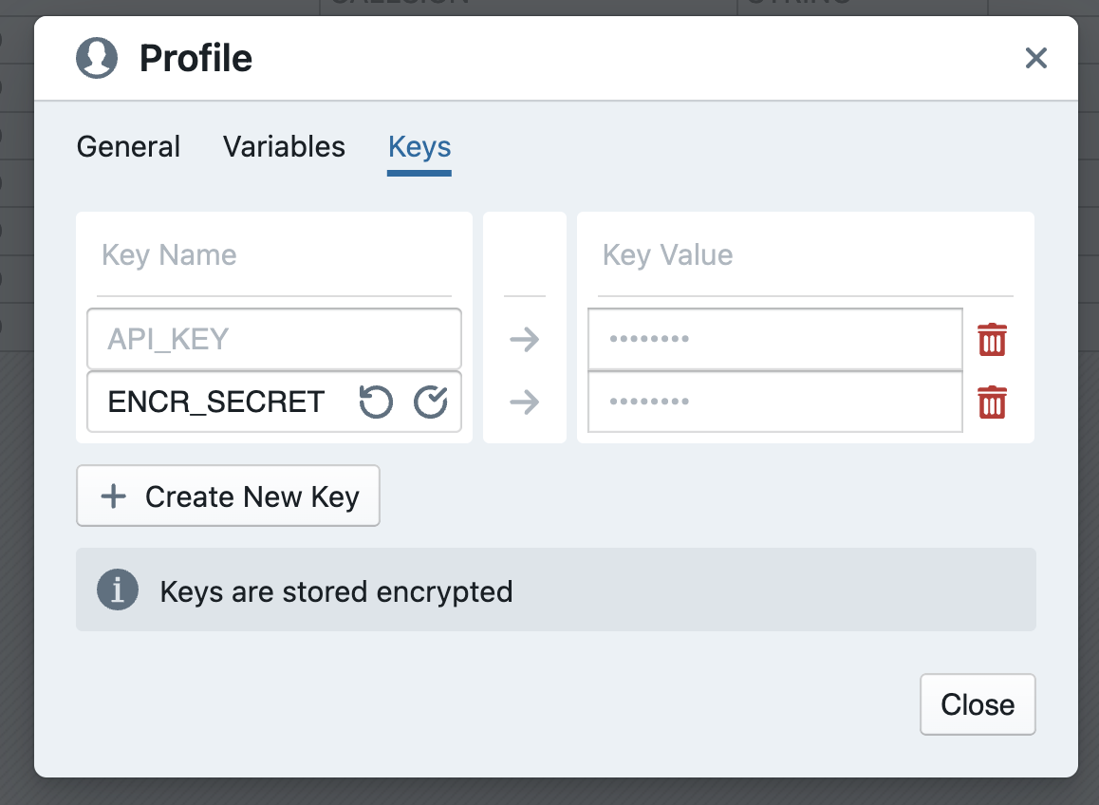Remove the ENCR_SECRET key via trash icon
Viewport: 1099px width, 805px height.
(992, 402)
